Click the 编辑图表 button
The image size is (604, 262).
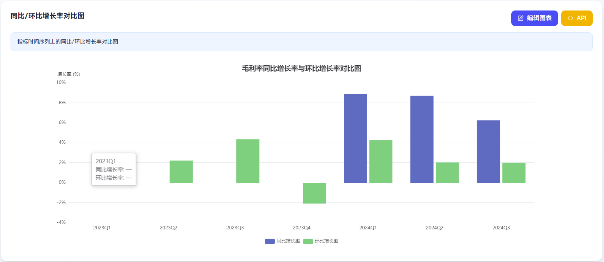point(534,18)
